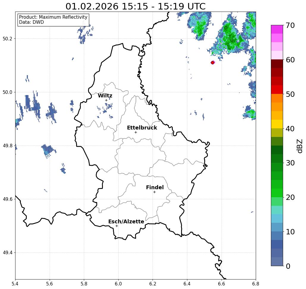
Task: Click the latitude tick label 49.8
Action: click(x=7, y=146)
